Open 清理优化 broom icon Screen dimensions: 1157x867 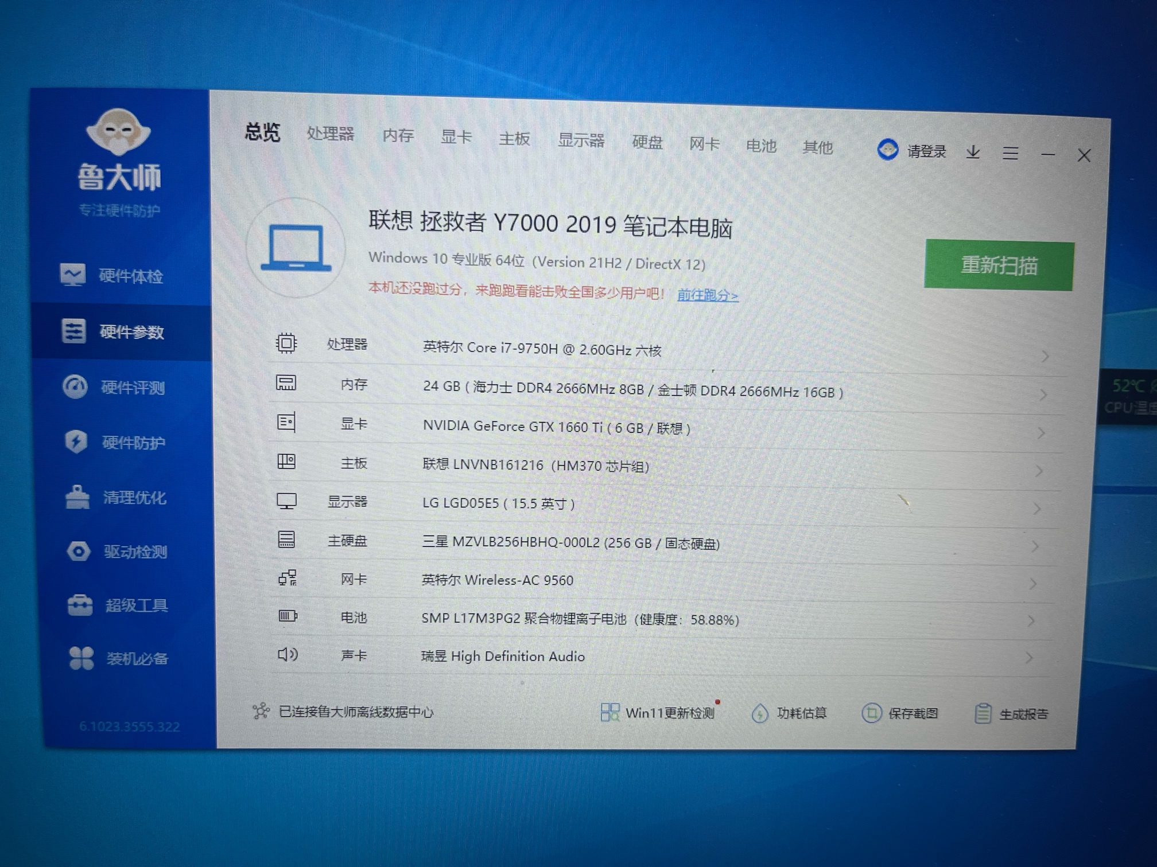click(77, 497)
